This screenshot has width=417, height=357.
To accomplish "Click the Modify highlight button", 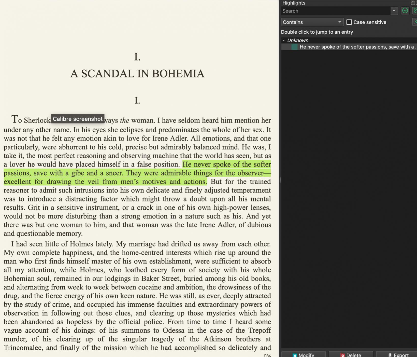I will 303,354.
